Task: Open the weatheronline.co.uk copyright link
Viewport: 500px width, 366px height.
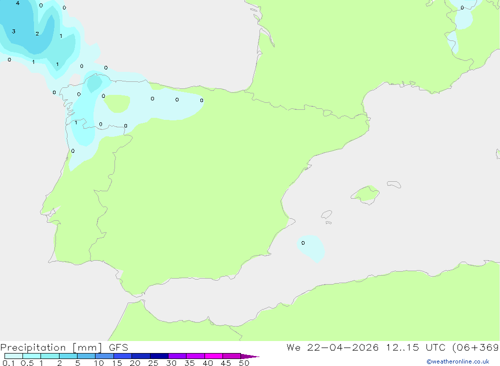Action: pos(458,362)
